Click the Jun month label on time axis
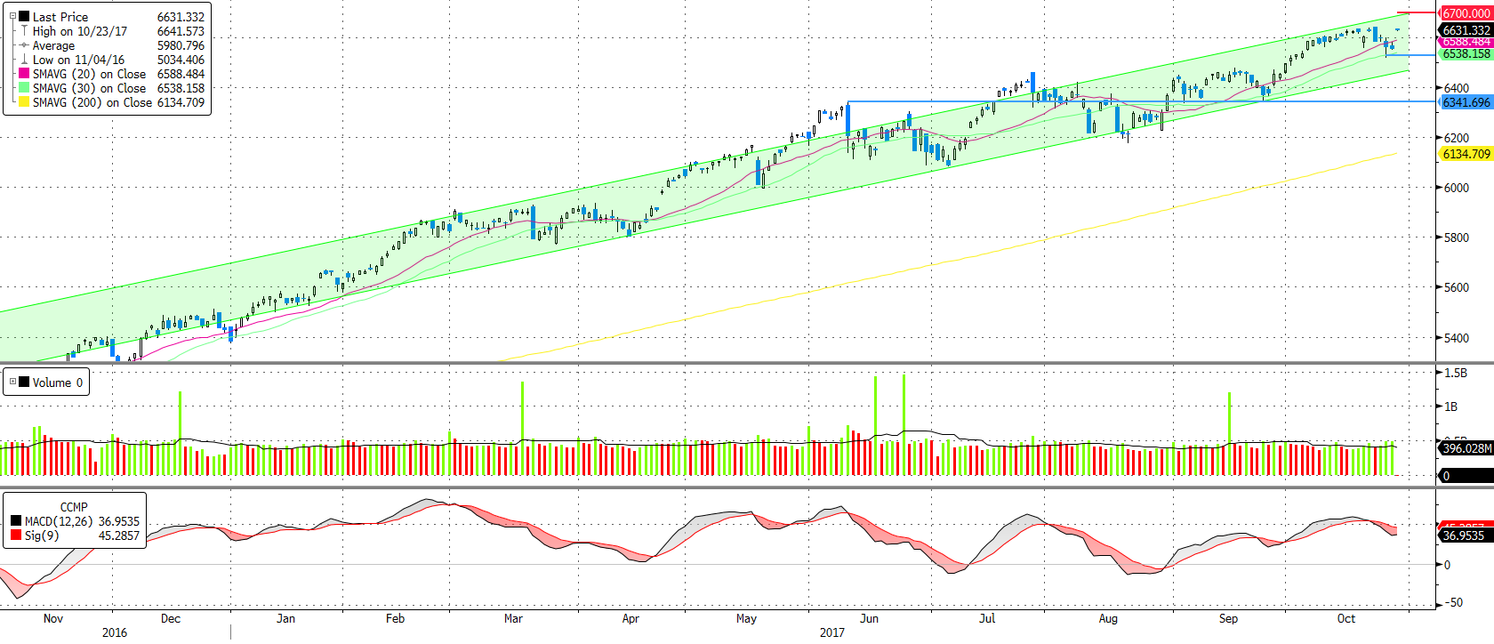Image resolution: width=1494 pixels, height=644 pixels. (869, 618)
